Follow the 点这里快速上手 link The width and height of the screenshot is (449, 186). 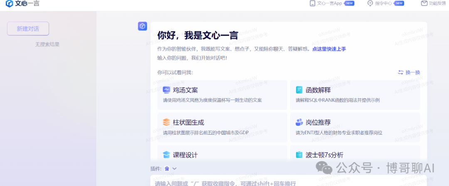tap(329, 49)
